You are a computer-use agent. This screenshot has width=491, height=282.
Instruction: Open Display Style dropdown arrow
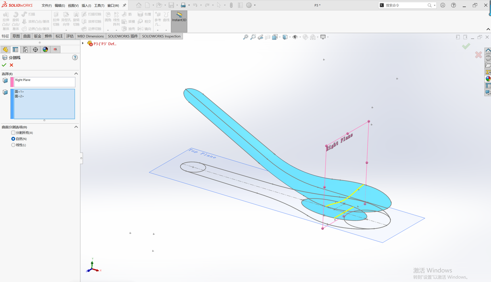pos(290,37)
